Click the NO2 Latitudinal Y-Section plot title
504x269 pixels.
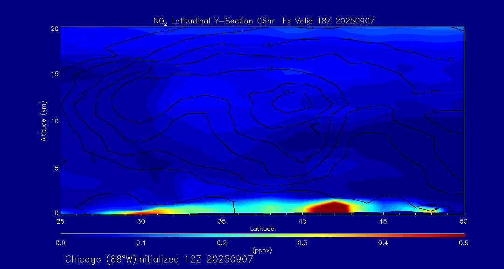click(264, 21)
